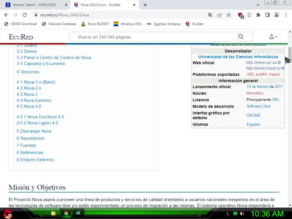292x219 pixels.
Task: Open the Chrome three-dot menu
Action: pyautogui.click(x=286, y=15)
